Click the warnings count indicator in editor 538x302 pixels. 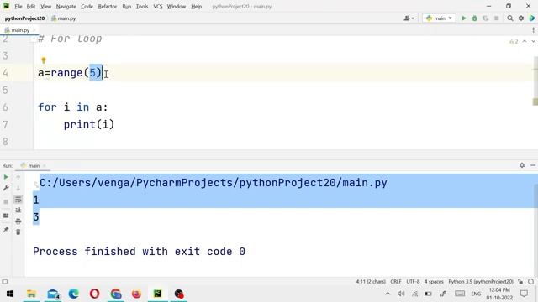point(514,41)
